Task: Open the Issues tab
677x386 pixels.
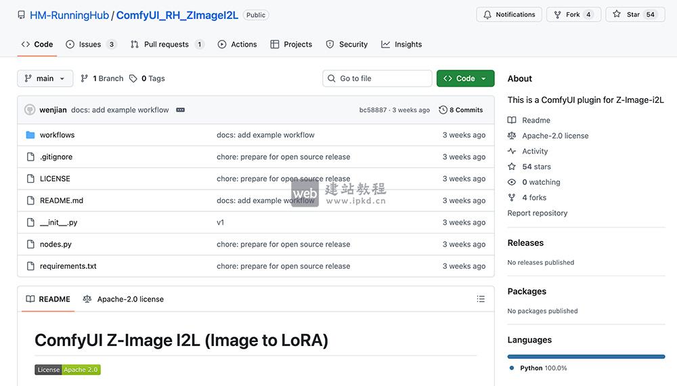Action: (x=91, y=44)
